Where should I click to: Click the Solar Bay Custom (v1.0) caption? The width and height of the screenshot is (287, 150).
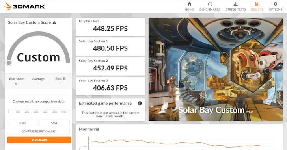(216, 110)
